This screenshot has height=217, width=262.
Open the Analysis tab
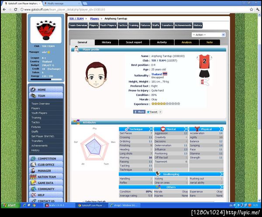pyautogui.click(x=186, y=42)
